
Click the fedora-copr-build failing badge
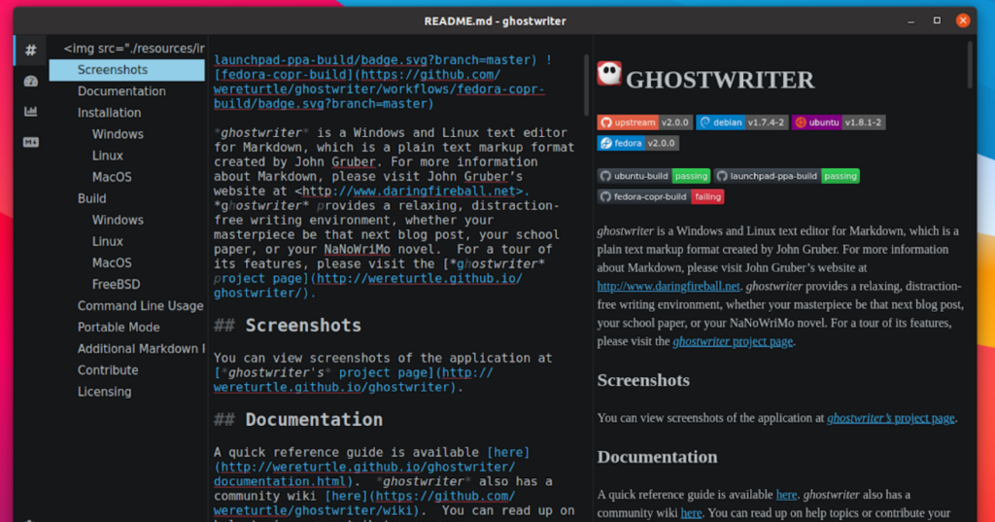click(x=661, y=197)
